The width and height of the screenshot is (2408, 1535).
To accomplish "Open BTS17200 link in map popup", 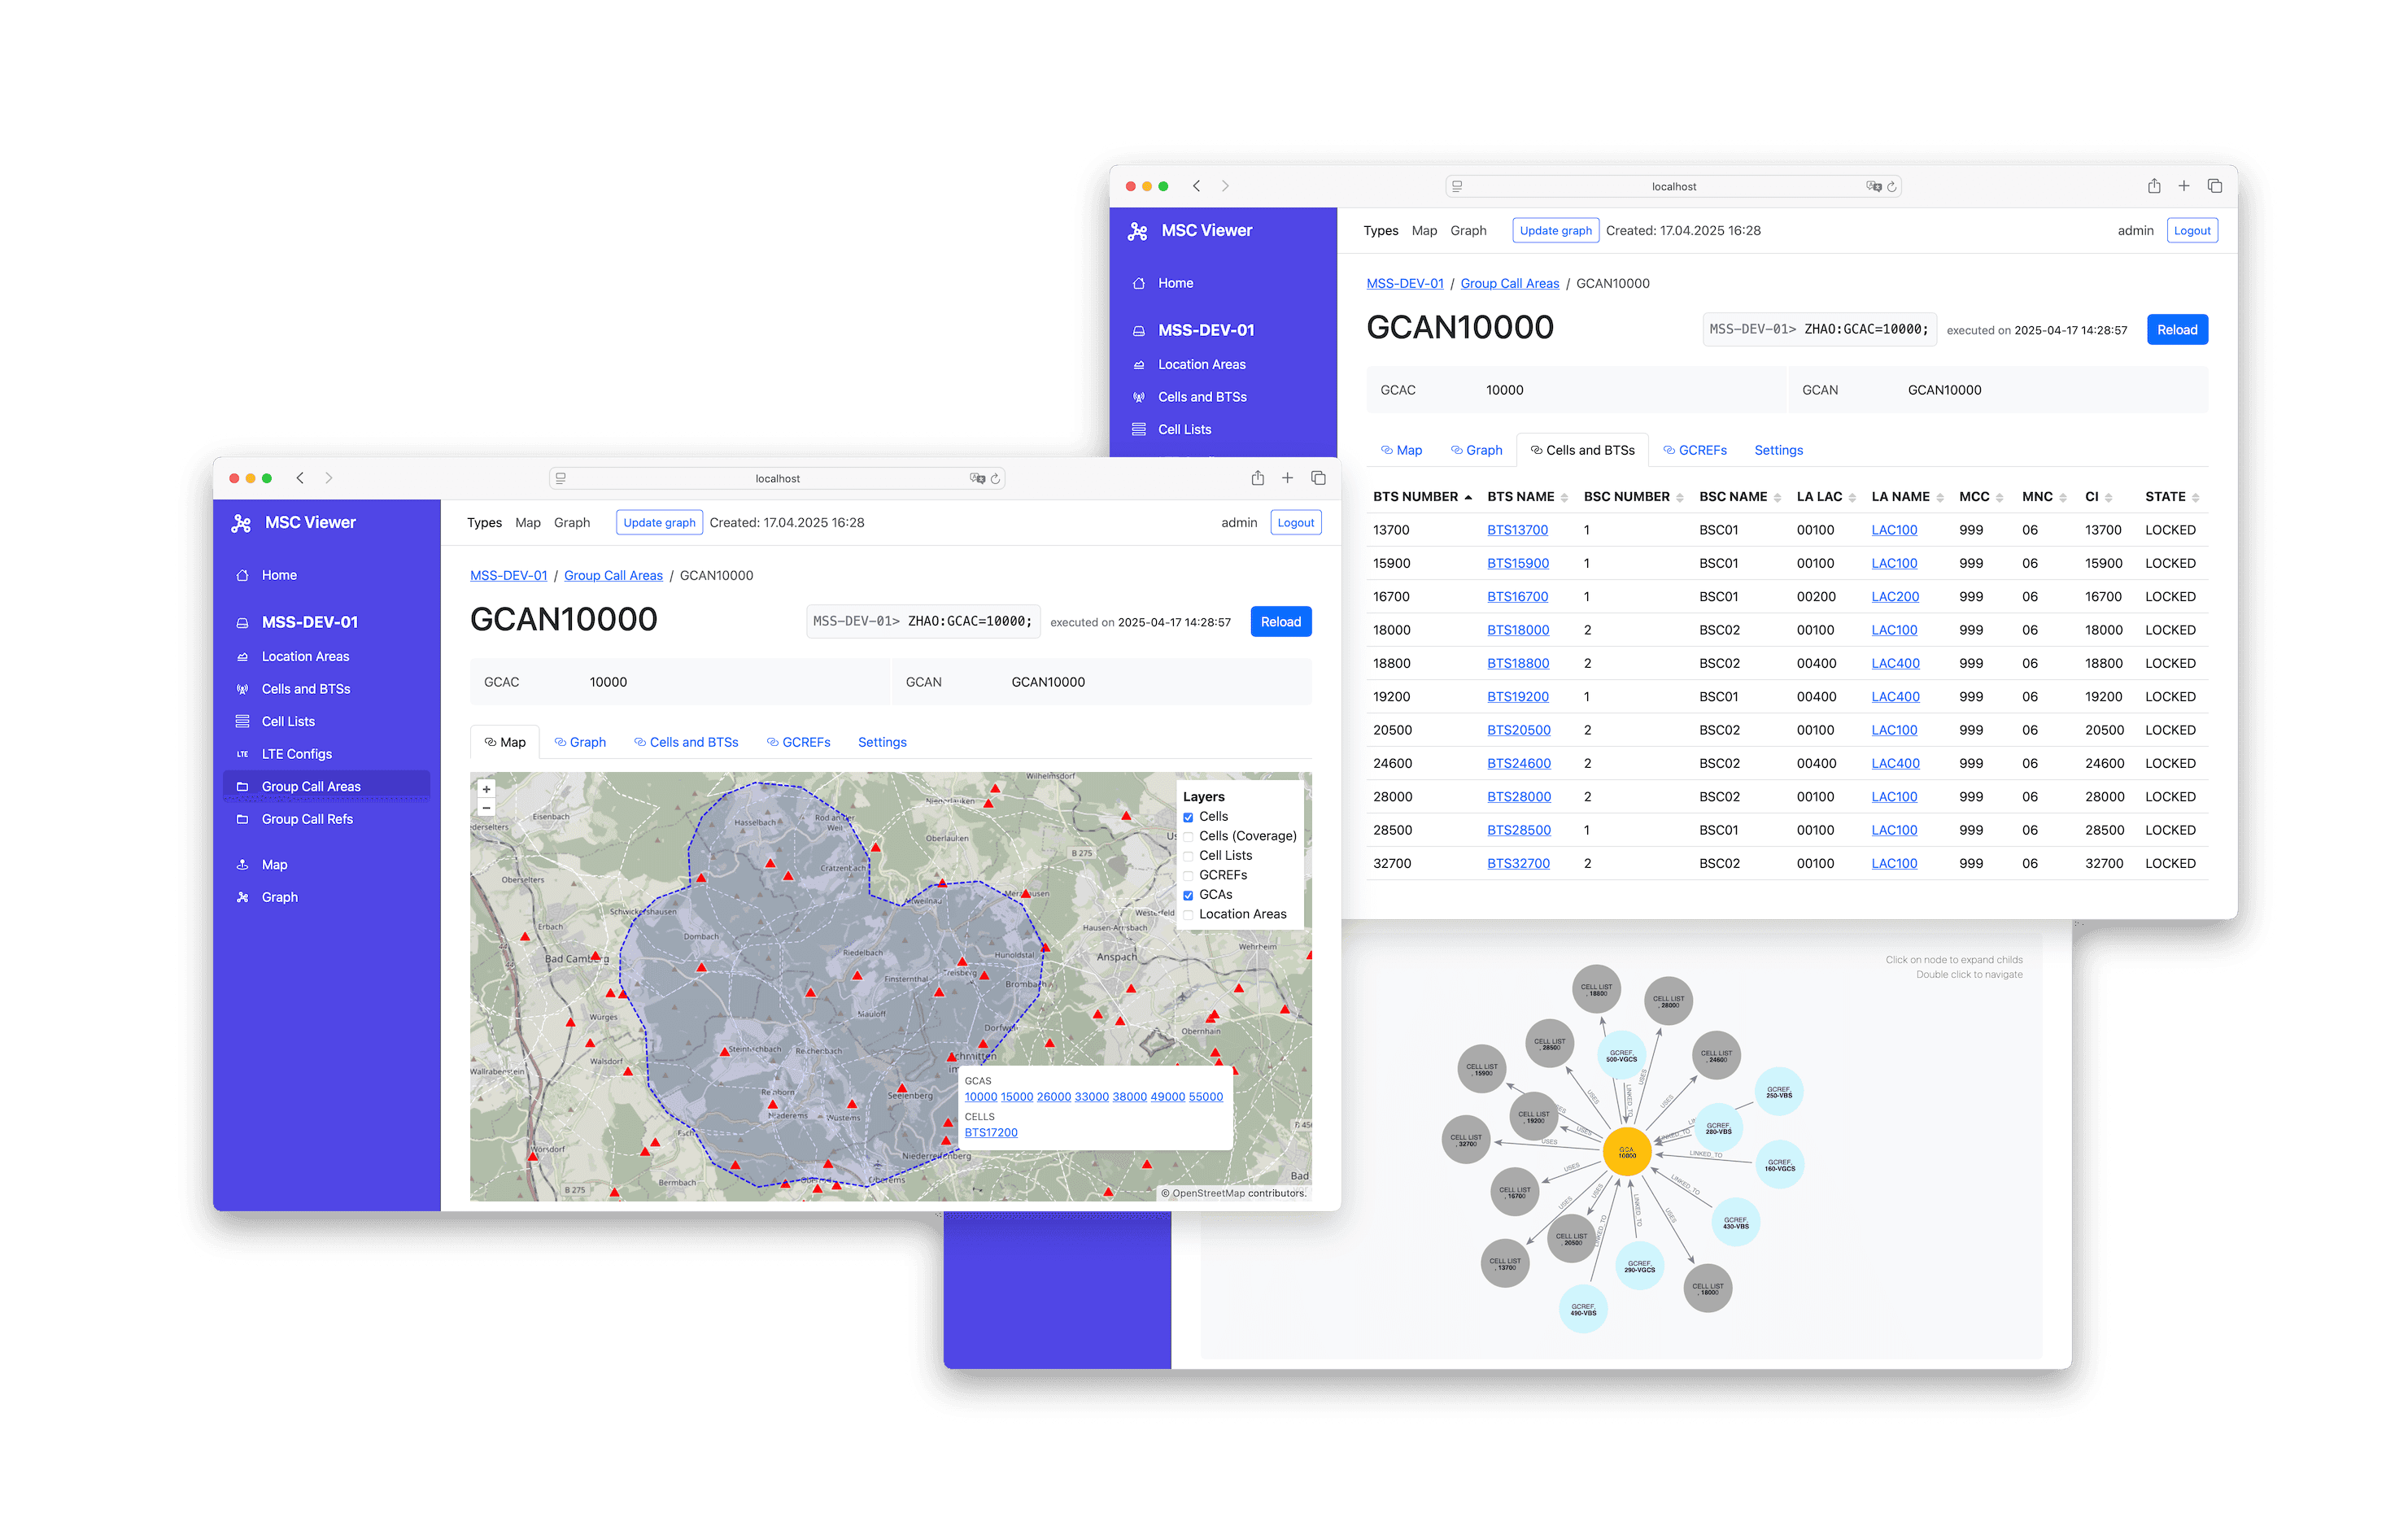I will point(991,1133).
